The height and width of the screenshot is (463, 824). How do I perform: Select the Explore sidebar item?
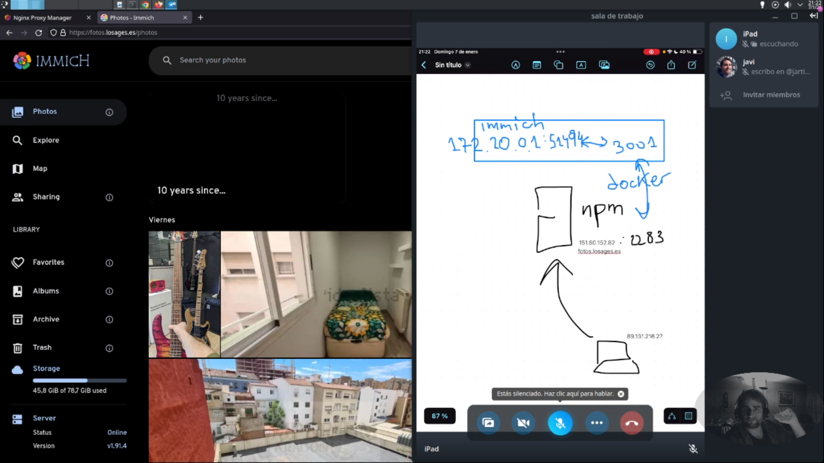(46, 140)
